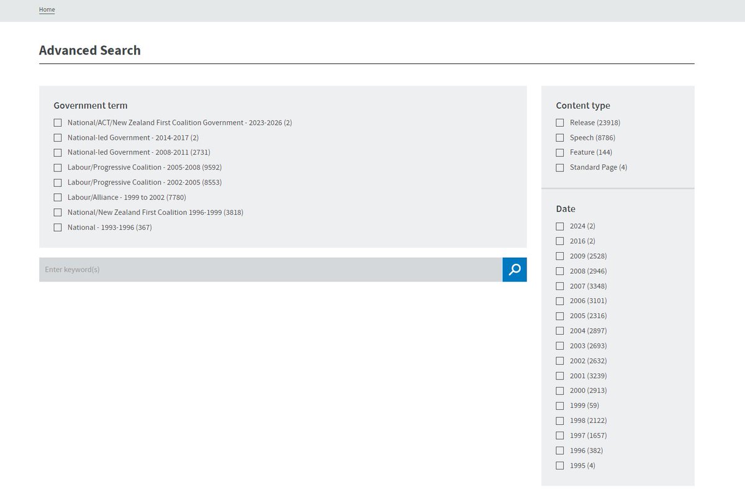The width and height of the screenshot is (745, 500).
Task: Select the 2002 date checkbox
Action: click(560, 361)
